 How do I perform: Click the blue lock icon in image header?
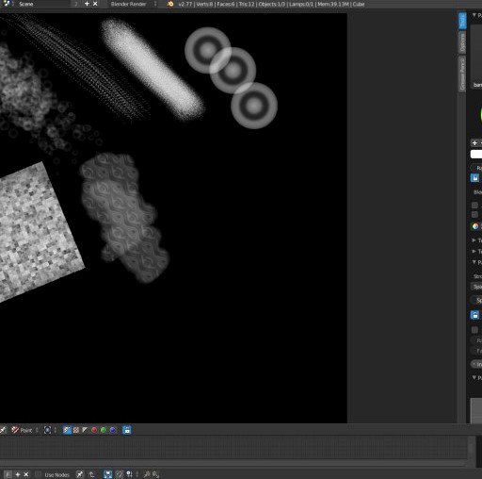(127, 430)
